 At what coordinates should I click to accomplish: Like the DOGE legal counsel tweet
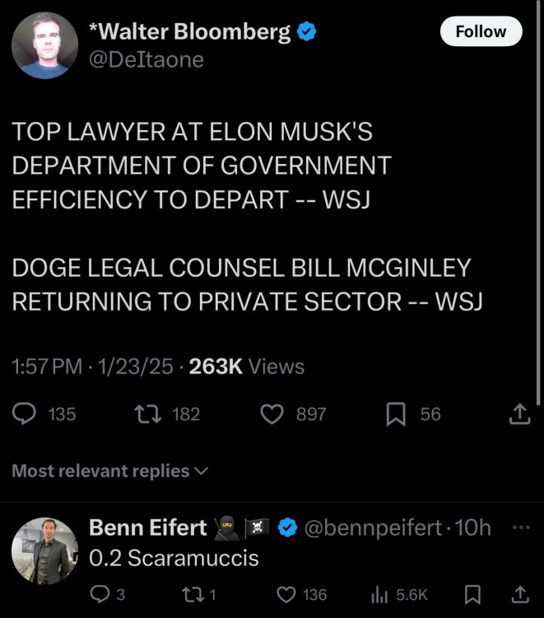coord(272,414)
